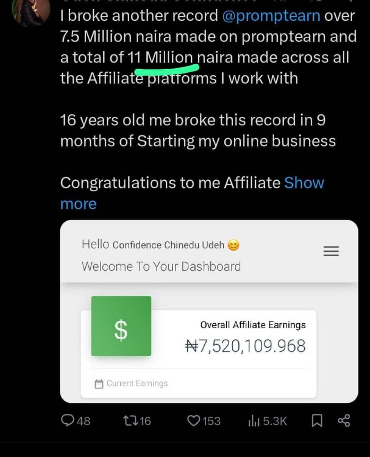Open the dashboard hamburger menu
Image resolution: width=370 pixels, height=457 pixels.
tap(331, 251)
